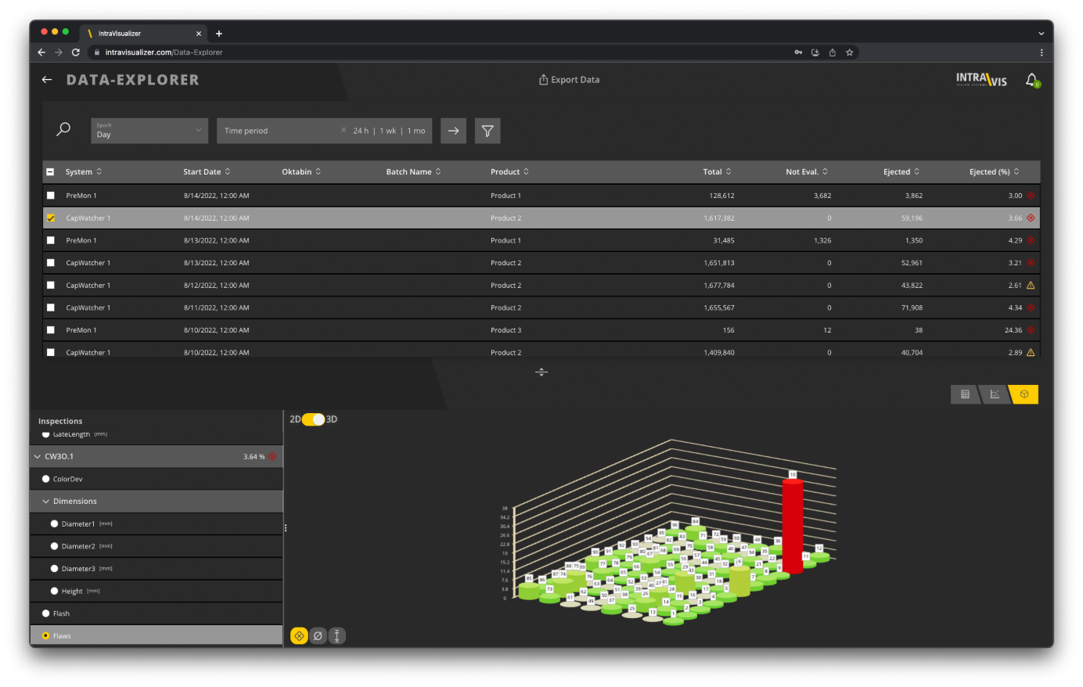The height and width of the screenshot is (687, 1083).
Task: Switch to table view icon
Action: (x=965, y=394)
